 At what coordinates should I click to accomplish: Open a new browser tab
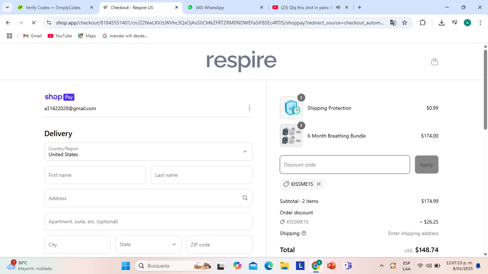click(359, 7)
